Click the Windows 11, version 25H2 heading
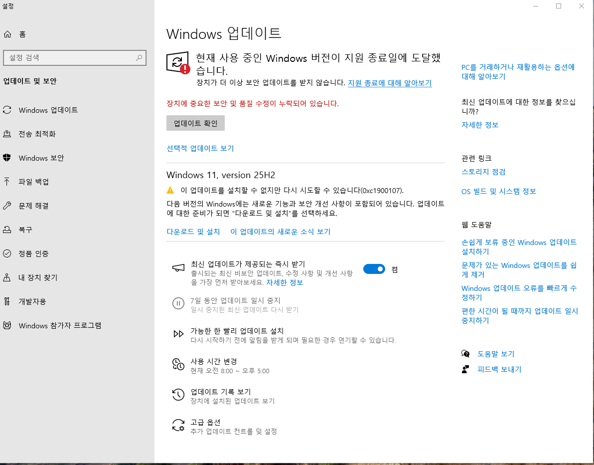This screenshot has height=465, width=594. tap(221, 175)
